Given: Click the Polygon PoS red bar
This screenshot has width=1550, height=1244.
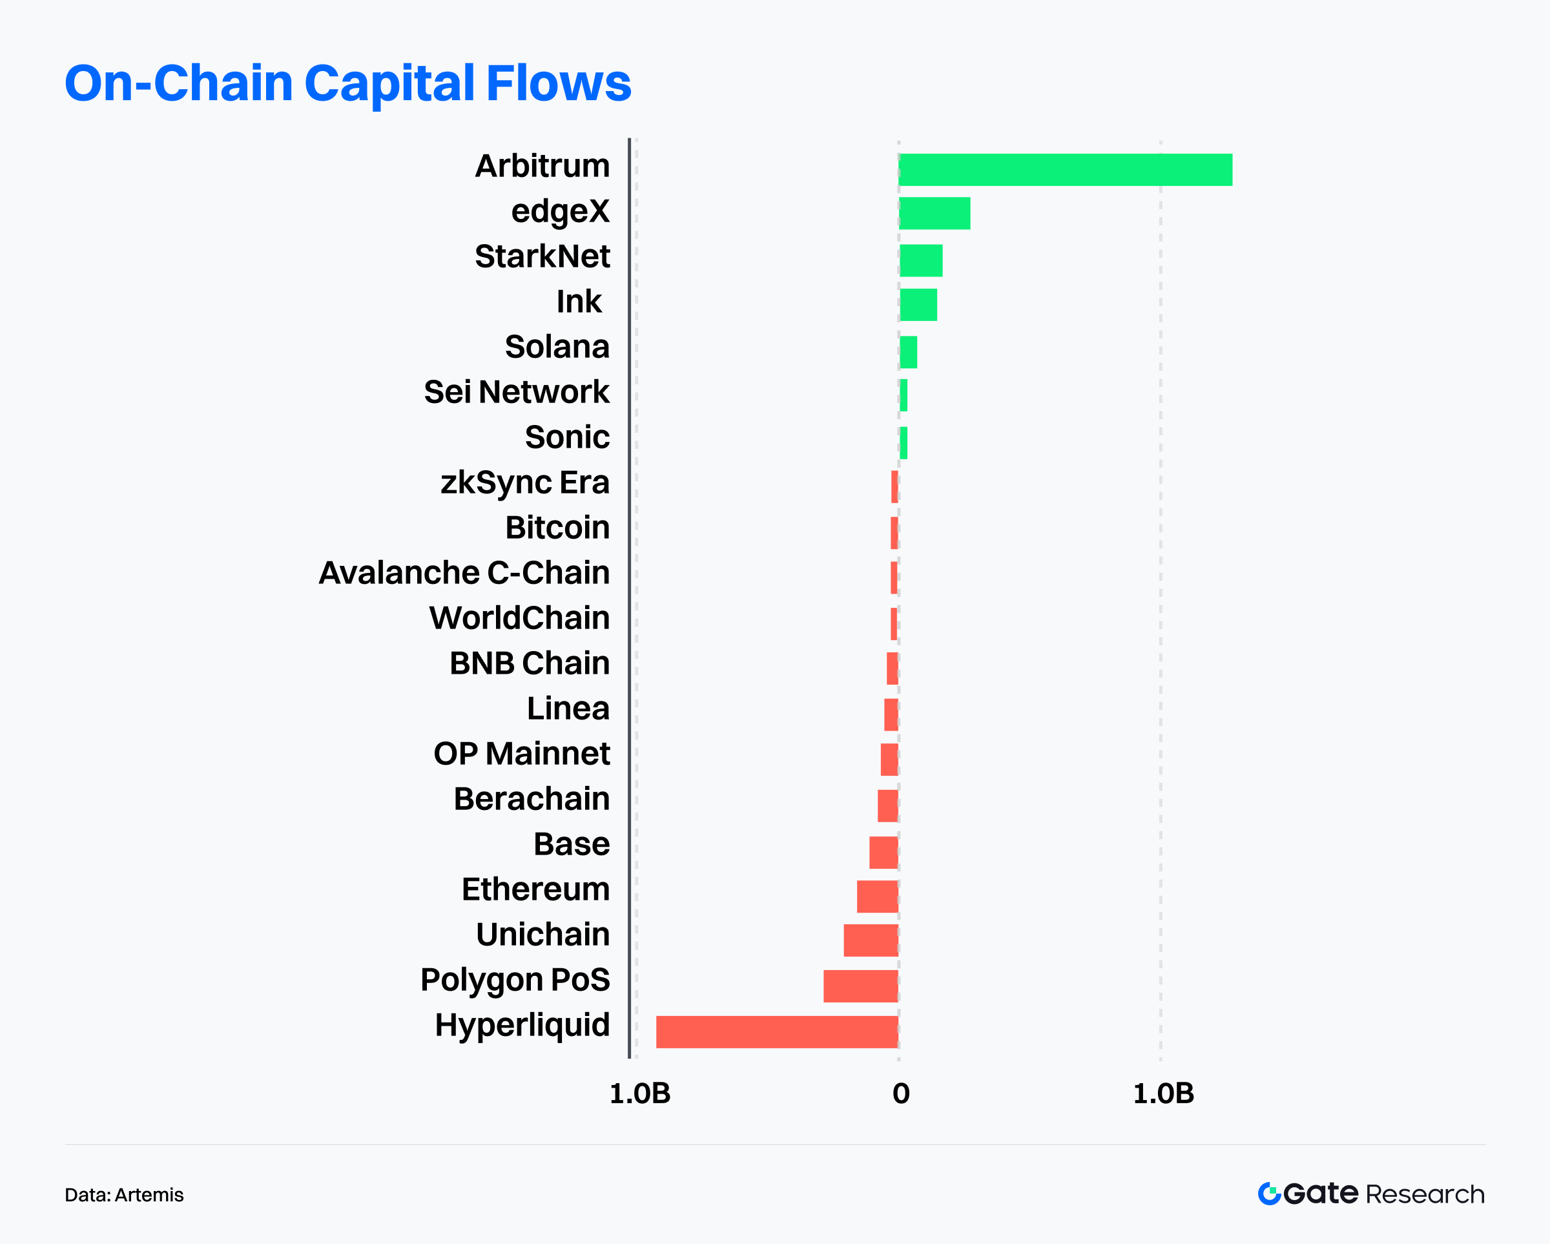Looking at the screenshot, I should [860, 986].
